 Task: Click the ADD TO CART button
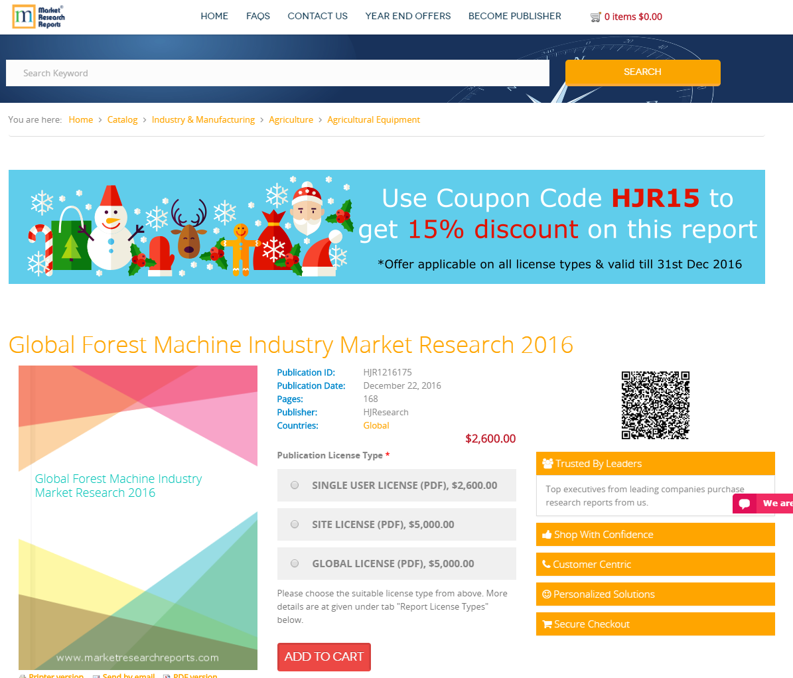point(324,657)
